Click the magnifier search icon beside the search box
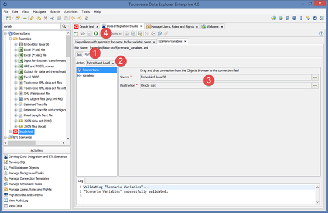 64,26
